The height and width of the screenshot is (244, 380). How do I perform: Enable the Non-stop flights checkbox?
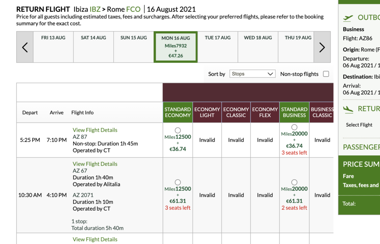tap(326, 74)
